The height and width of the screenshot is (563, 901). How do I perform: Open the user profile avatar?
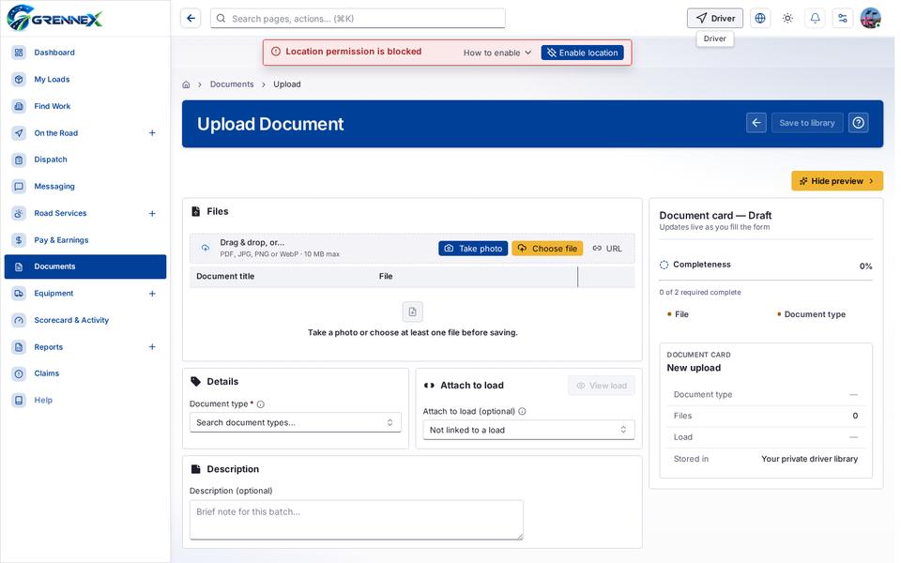pos(871,19)
